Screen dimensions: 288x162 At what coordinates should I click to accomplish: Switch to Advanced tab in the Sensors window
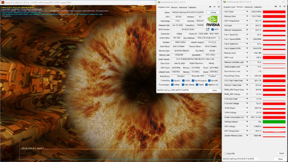point(249,7)
